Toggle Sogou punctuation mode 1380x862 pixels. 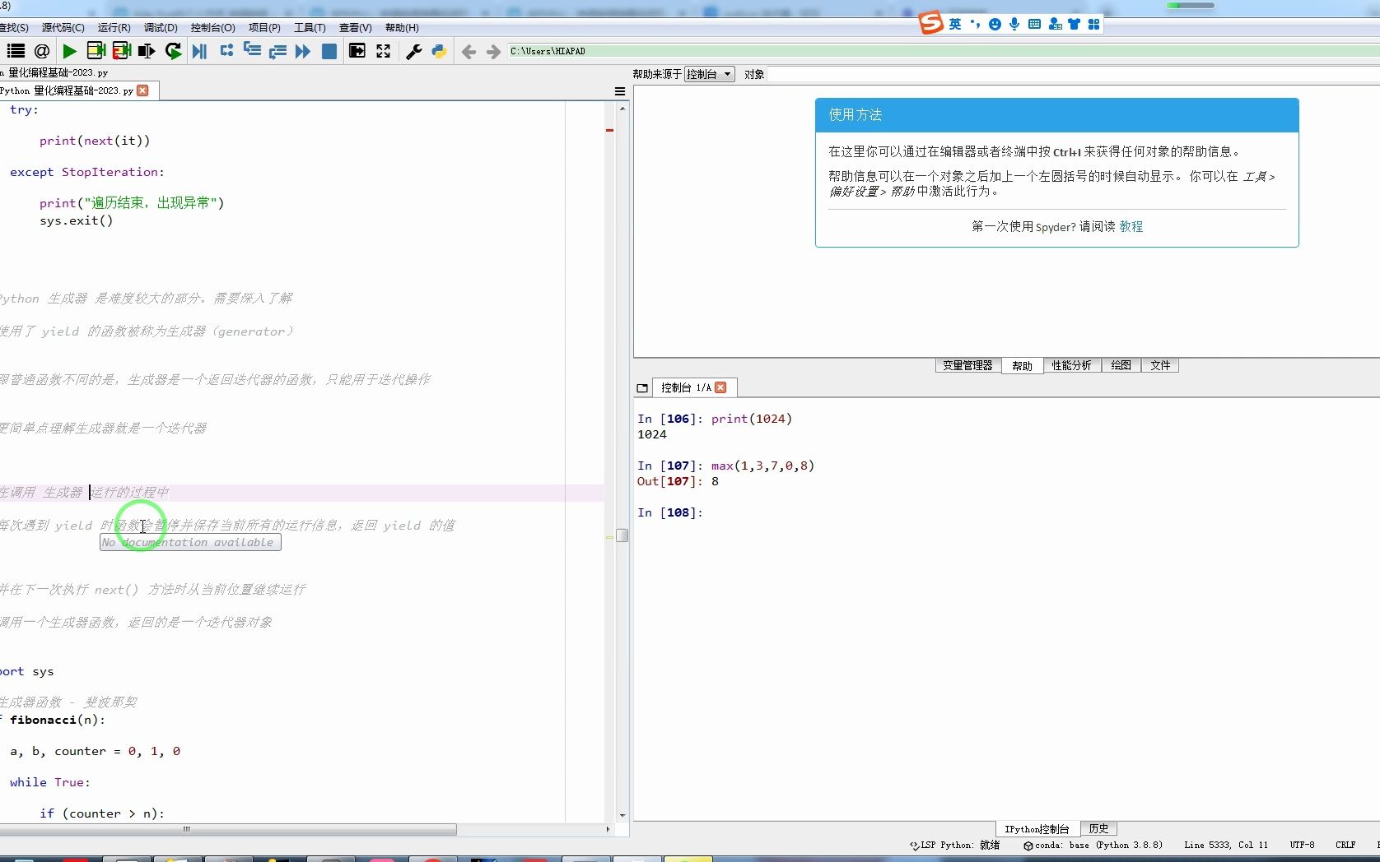coord(975,24)
